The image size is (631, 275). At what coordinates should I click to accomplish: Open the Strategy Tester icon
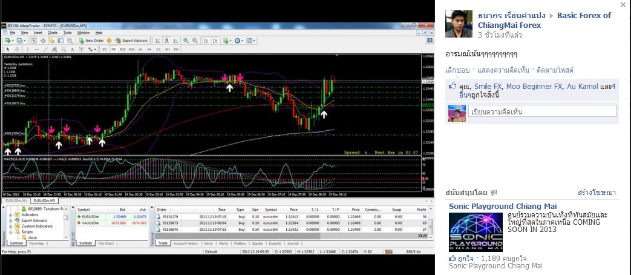click(x=70, y=41)
